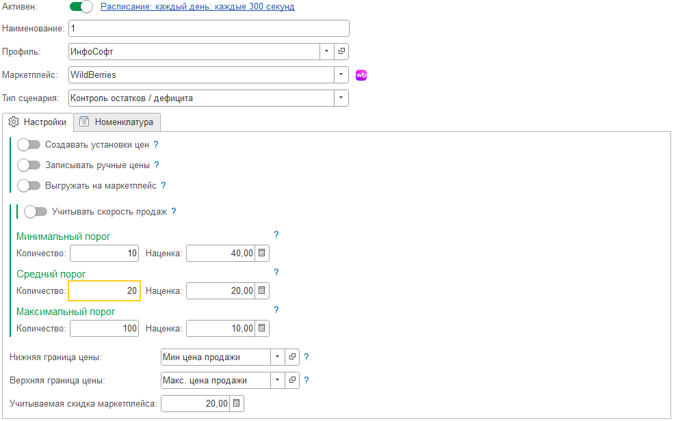Click Средний порог Наценка field
The height and width of the screenshot is (421, 678).
click(x=221, y=290)
